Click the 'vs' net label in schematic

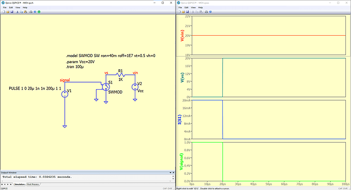pos(106,73)
